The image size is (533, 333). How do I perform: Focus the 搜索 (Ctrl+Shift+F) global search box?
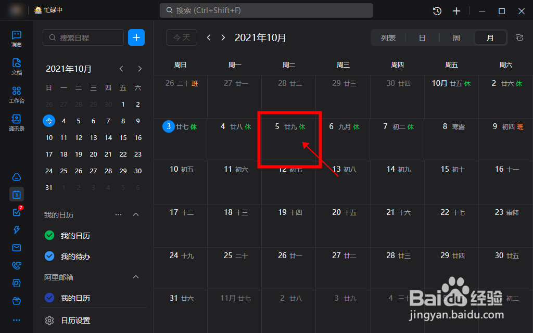(x=266, y=10)
